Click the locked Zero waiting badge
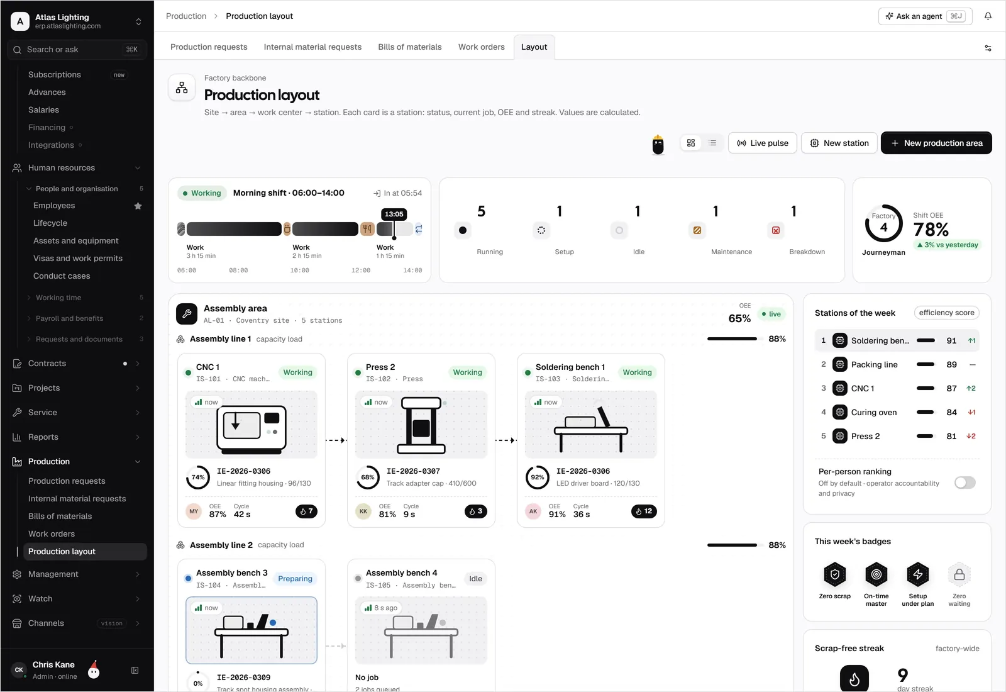 point(959,574)
